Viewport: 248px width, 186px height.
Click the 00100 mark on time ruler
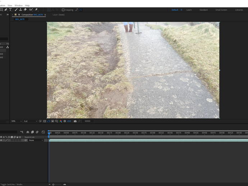pos(83,133)
